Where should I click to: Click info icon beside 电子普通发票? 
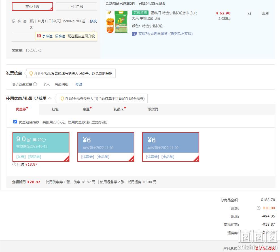[x=35, y=84]
